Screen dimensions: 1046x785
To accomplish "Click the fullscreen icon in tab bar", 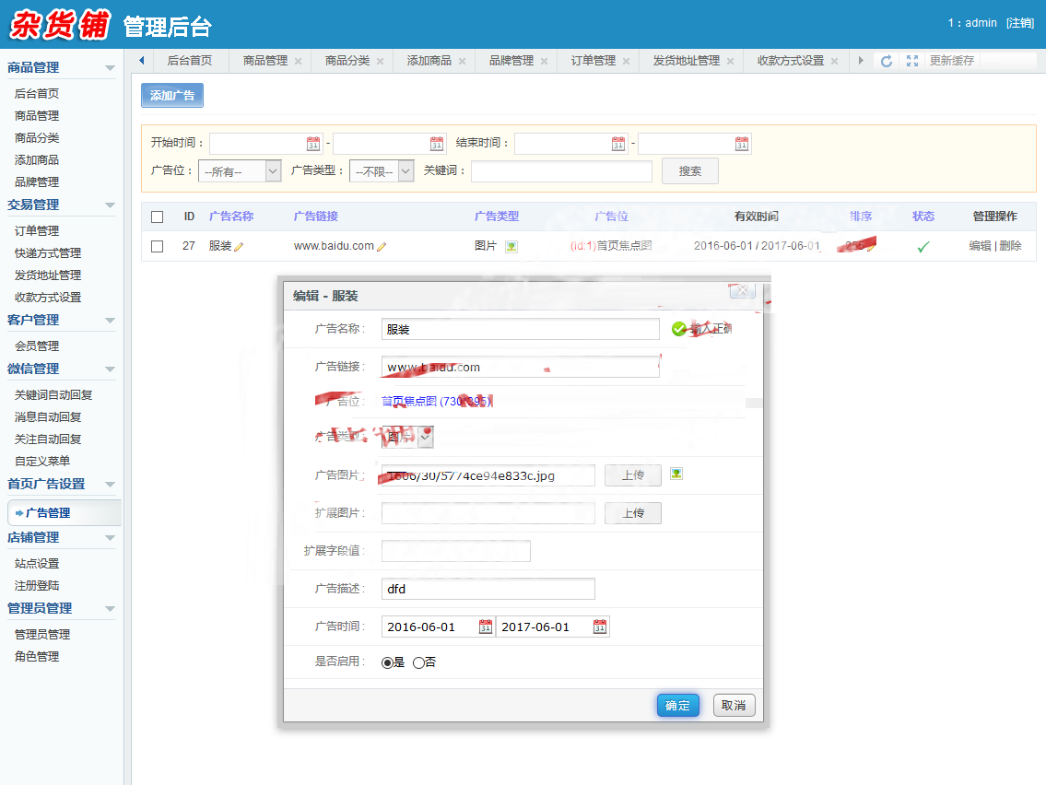I will coord(912,61).
